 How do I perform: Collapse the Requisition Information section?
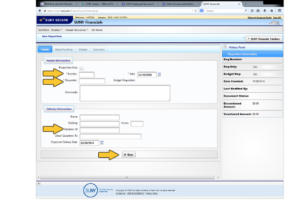(226, 54)
